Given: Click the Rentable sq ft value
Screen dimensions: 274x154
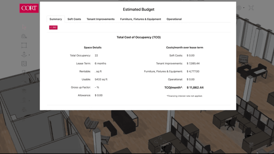Looking at the screenshot, I should click(98, 71).
